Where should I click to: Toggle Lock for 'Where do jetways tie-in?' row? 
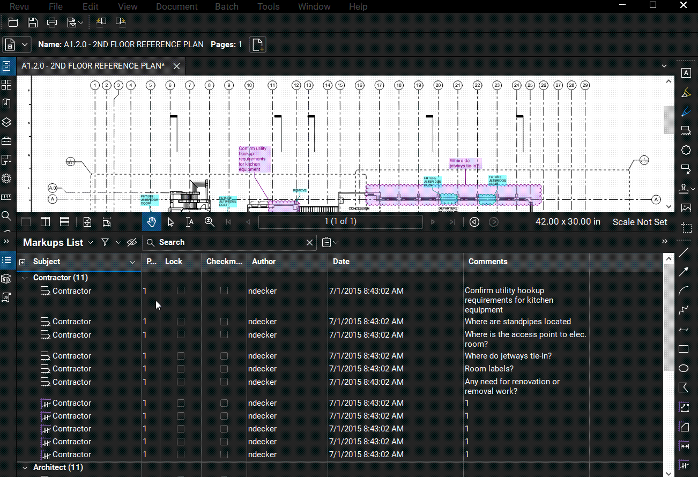click(181, 356)
